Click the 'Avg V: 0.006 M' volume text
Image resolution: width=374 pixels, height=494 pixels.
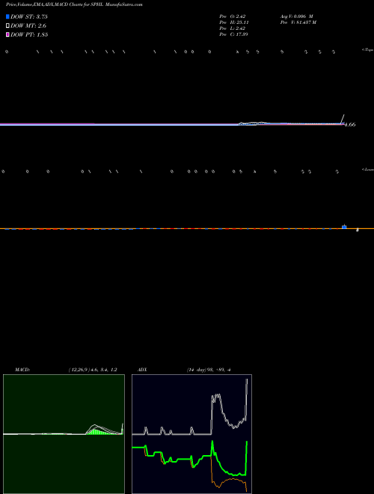point(296,16)
